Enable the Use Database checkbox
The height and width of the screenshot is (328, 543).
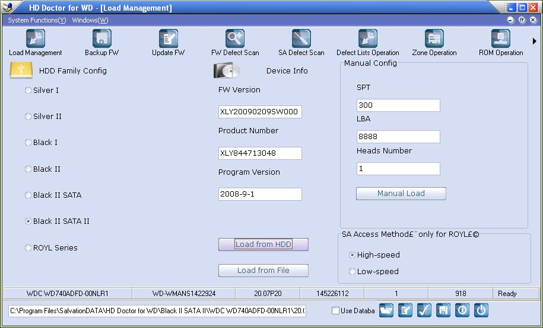click(x=335, y=310)
